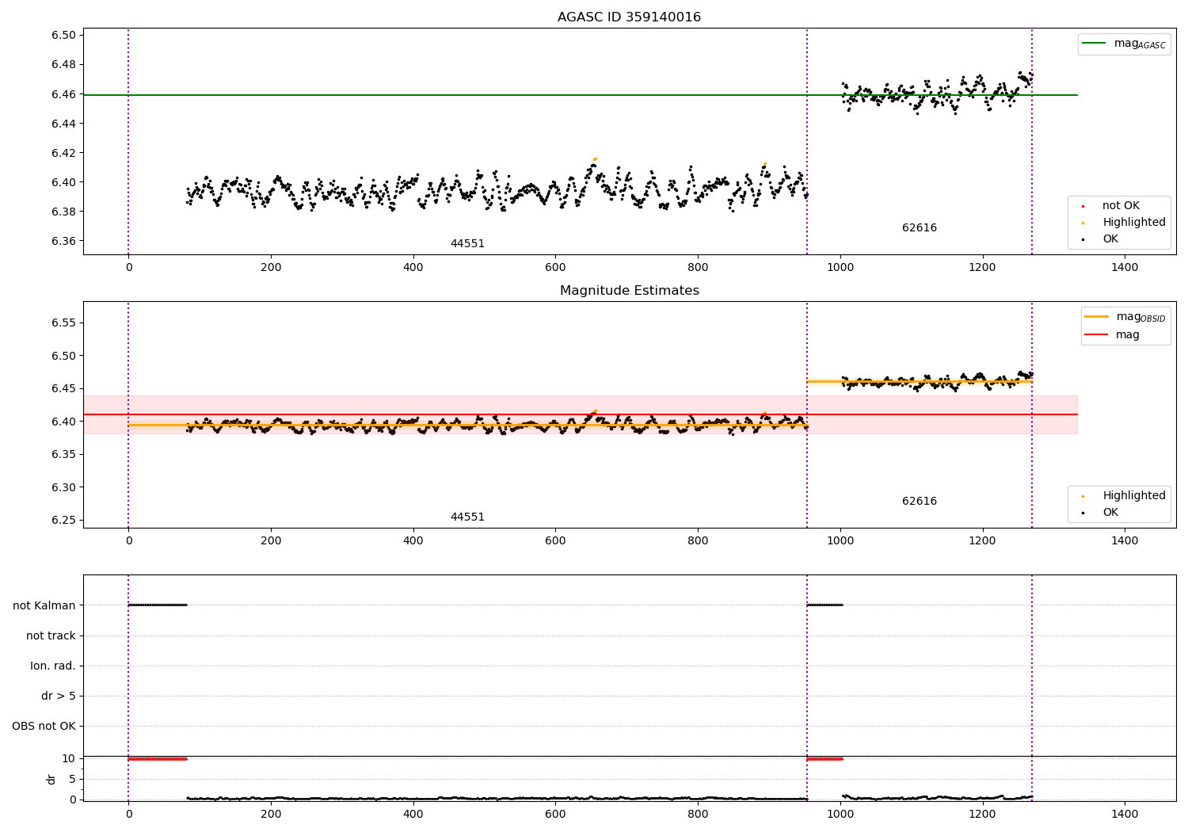1188x832 pixels.
Task: Click the 6.36 tick on top plot y-axis
Action: point(63,242)
